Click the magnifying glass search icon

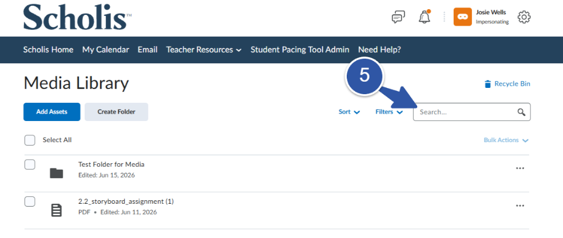click(521, 112)
